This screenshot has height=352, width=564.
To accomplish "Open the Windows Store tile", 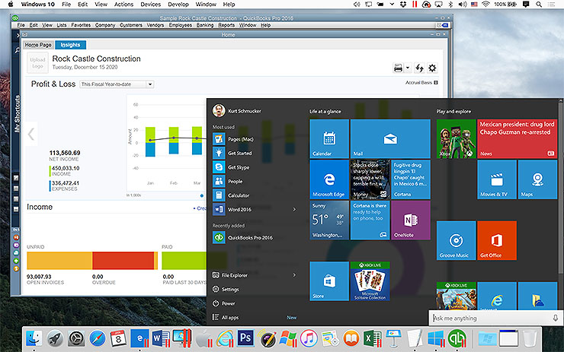I will (328, 280).
